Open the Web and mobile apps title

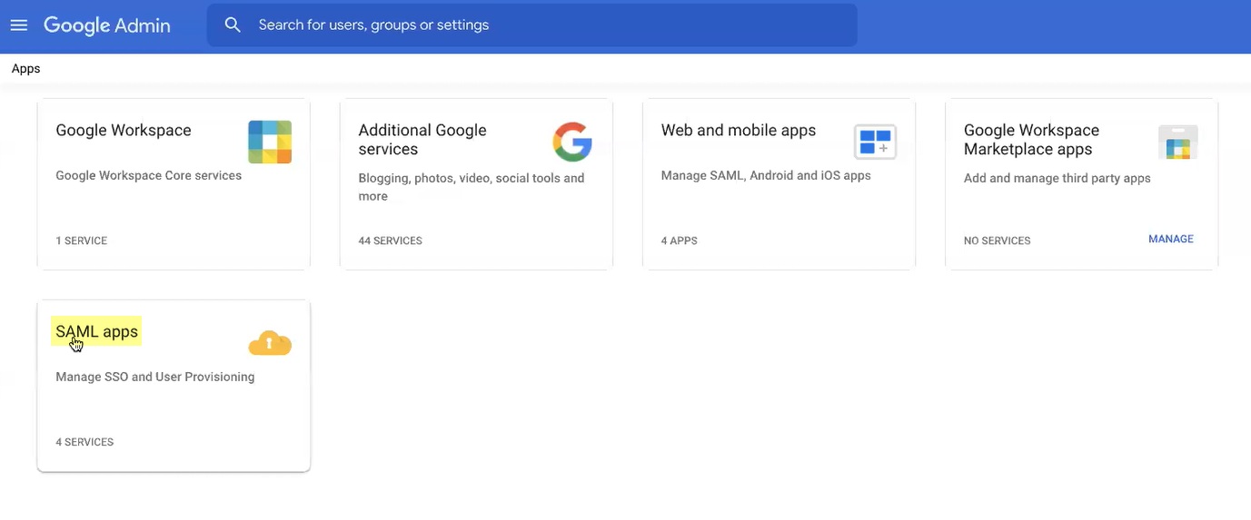tap(738, 131)
